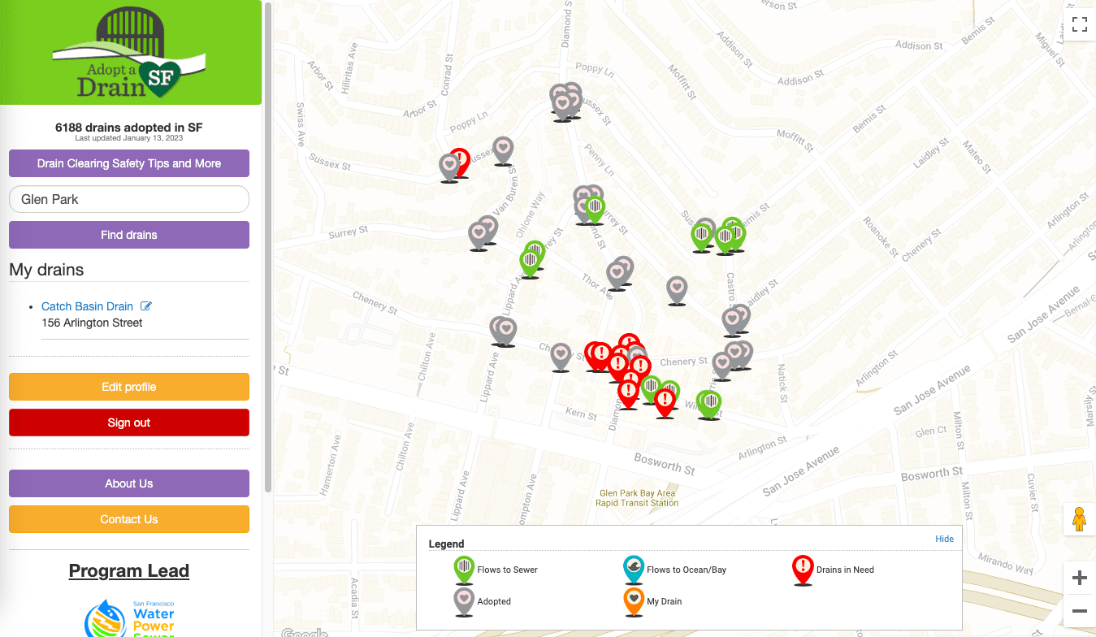This screenshot has height=637, width=1096.
Task: Click the Flows to Ocean/Bay legend icon
Action: coord(634,570)
